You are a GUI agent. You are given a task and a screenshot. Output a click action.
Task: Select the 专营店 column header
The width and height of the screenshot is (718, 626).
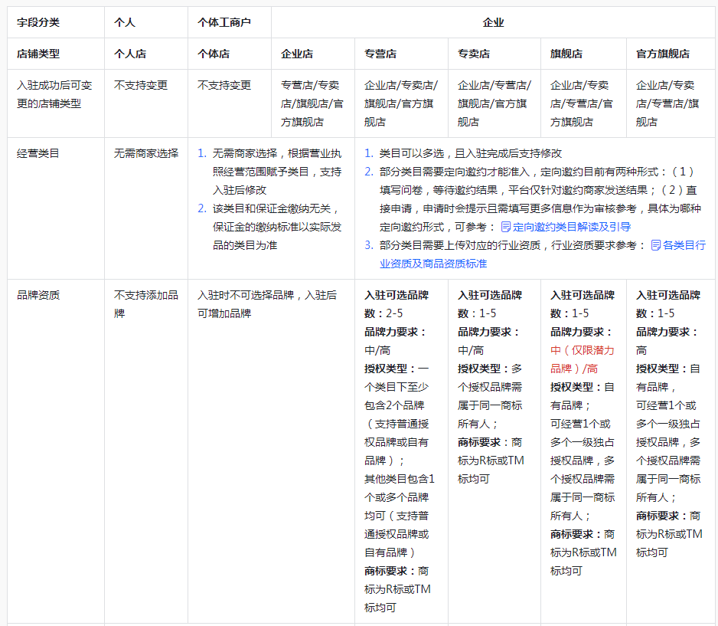click(380, 54)
